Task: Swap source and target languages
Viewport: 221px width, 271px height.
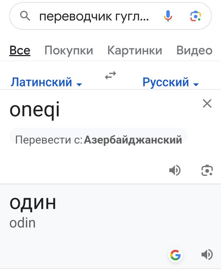Action: click(111, 75)
